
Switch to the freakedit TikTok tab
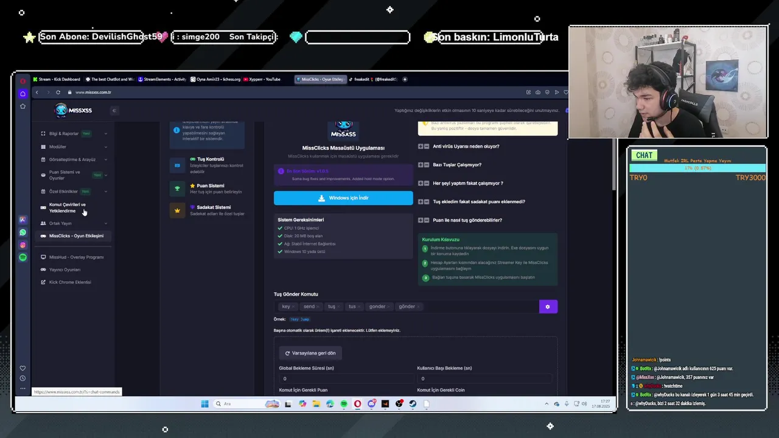[x=372, y=79]
